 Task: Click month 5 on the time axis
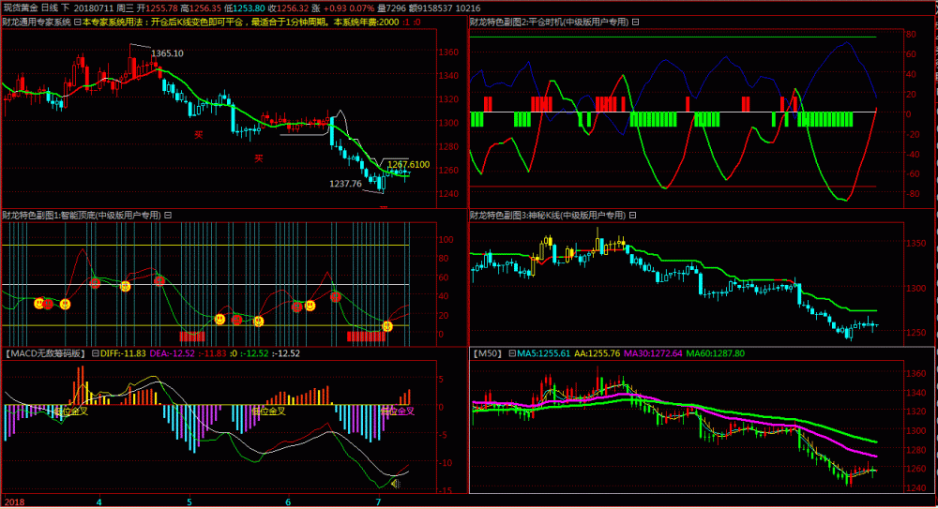tap(189, 502)
